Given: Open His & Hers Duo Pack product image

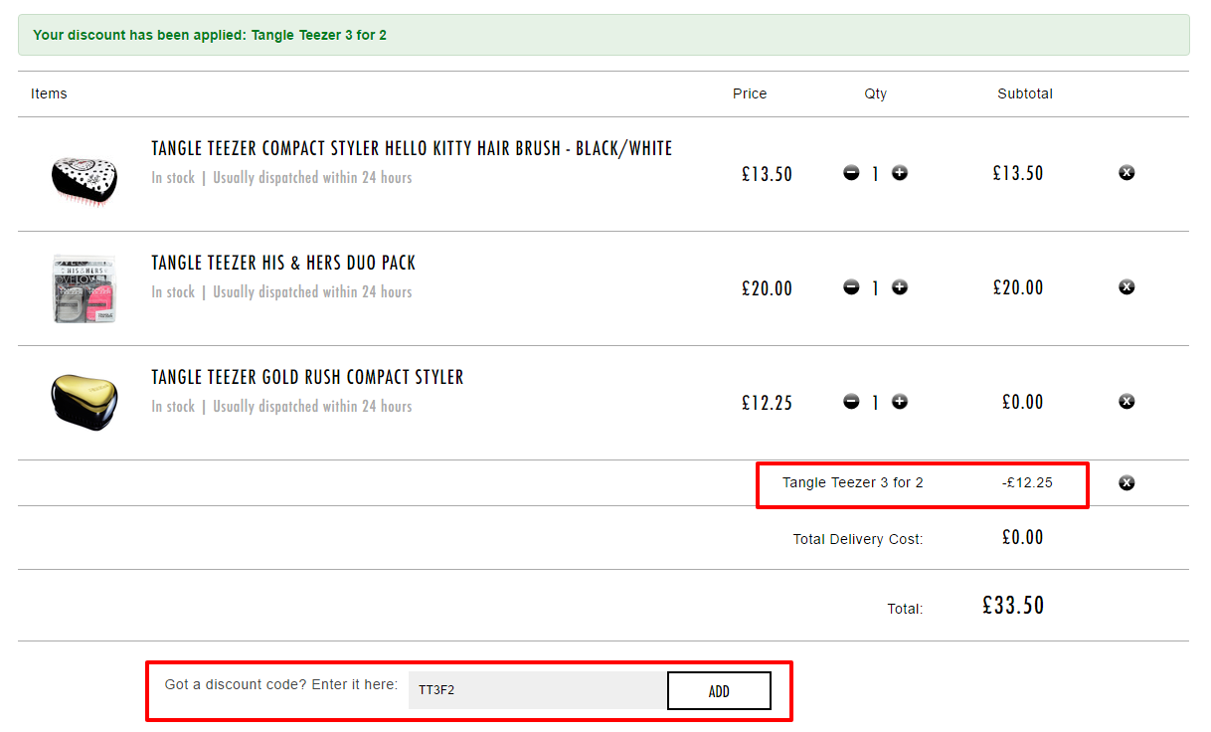Looking at the screenshot, I should [84, 288].
